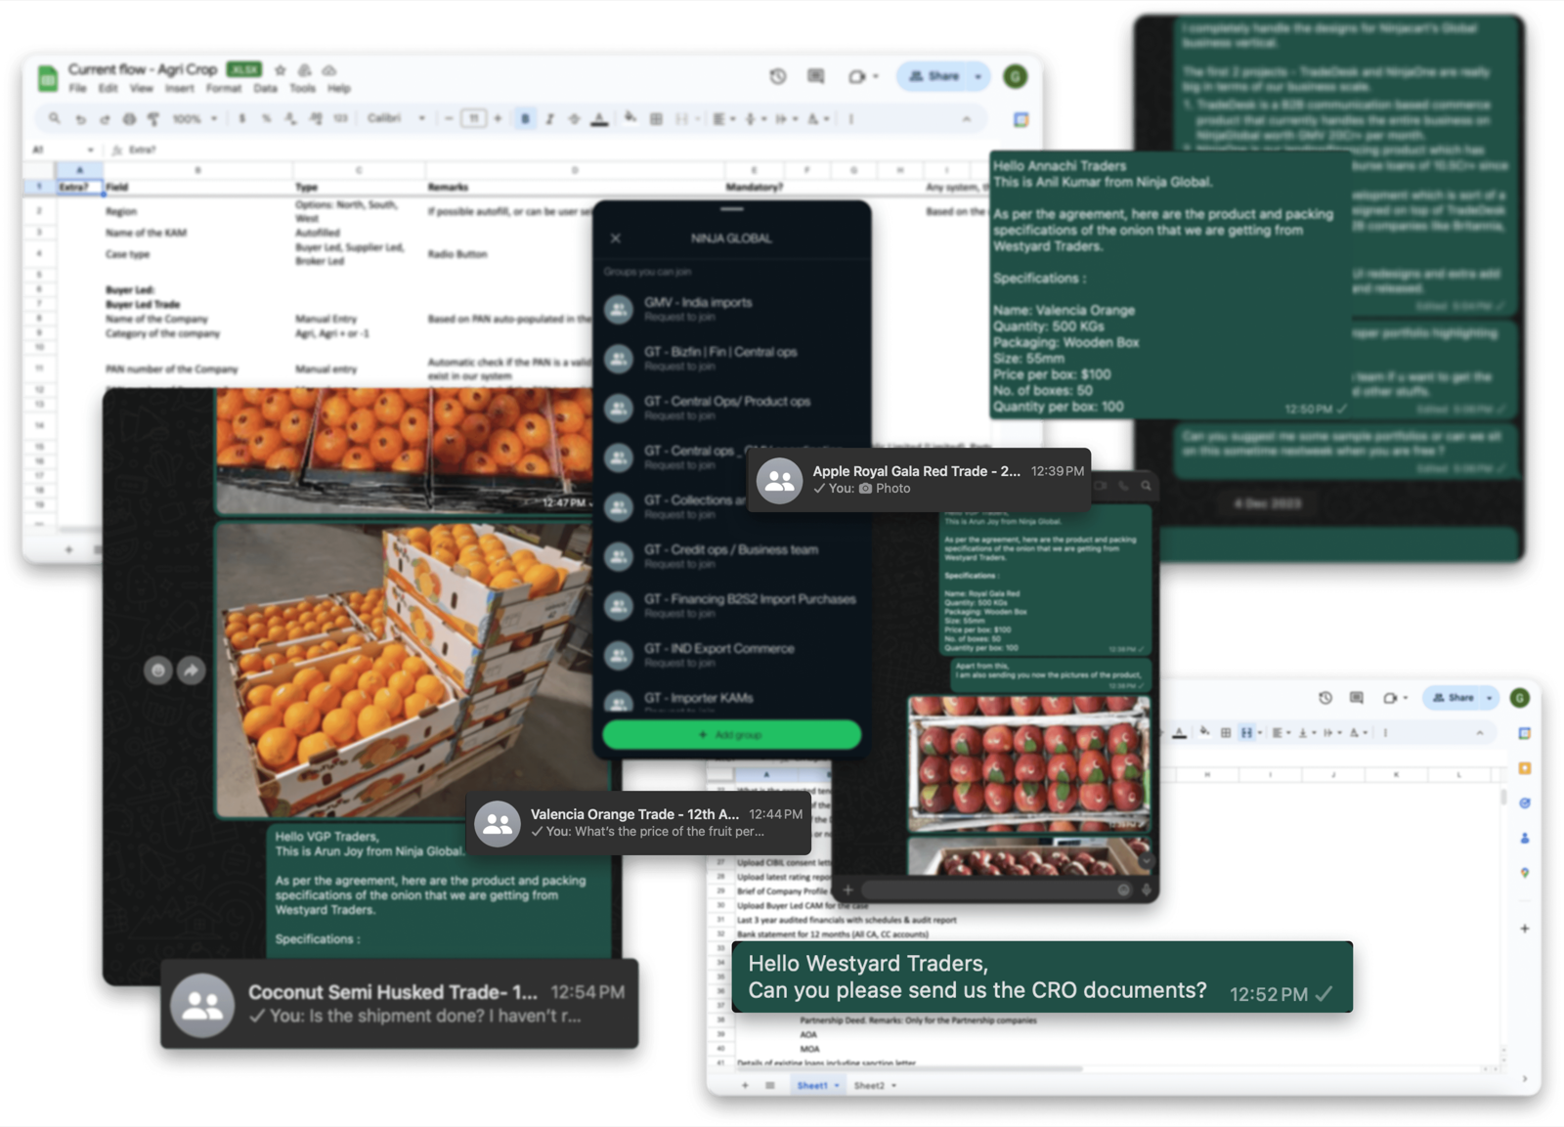1564x1127 pixels.
Task: Open the Data menu in Agri Crop
Action: click(x=265, y=89)
